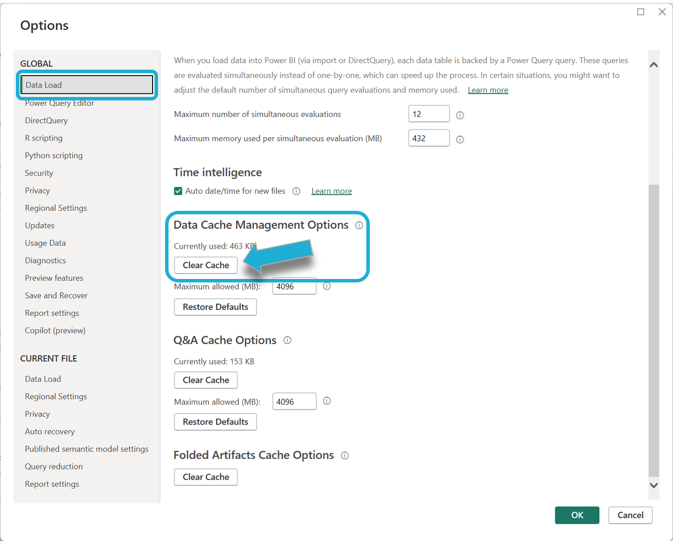Uncheck Auto date/time for new files

pyautogui.click(x=178, y=191)
